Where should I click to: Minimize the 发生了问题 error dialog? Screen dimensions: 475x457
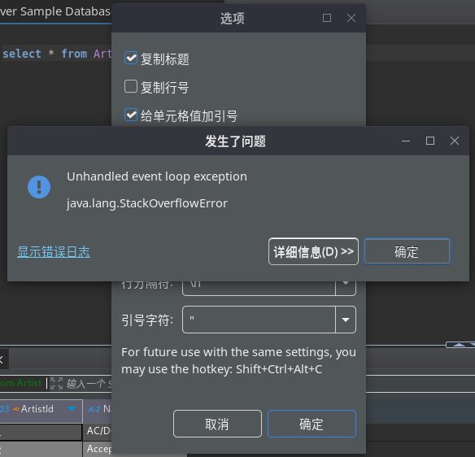tap(406, 141)
